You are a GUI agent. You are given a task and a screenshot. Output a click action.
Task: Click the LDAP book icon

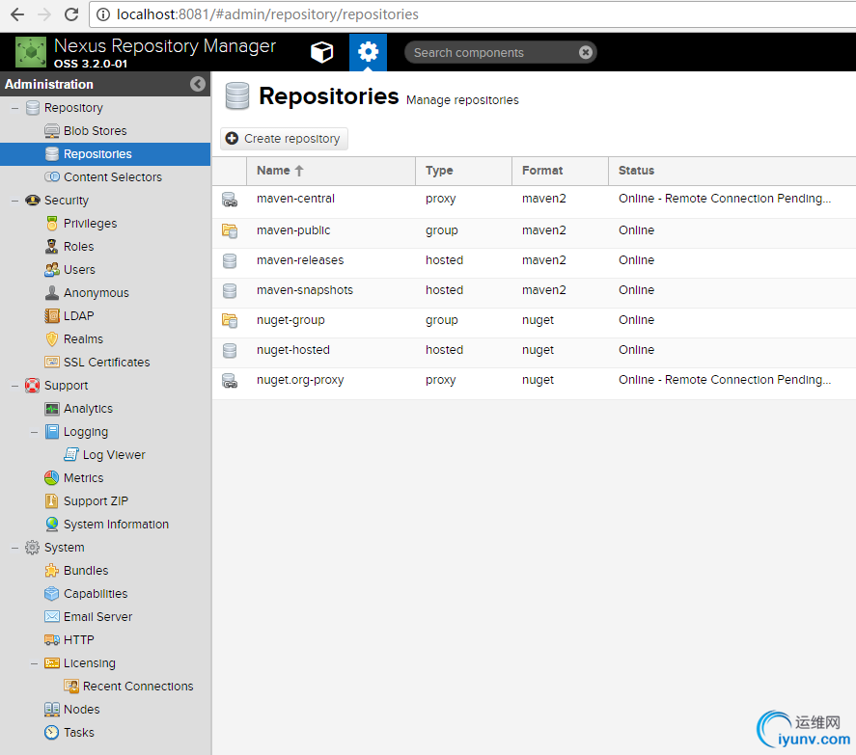click(x=52, y=316)
